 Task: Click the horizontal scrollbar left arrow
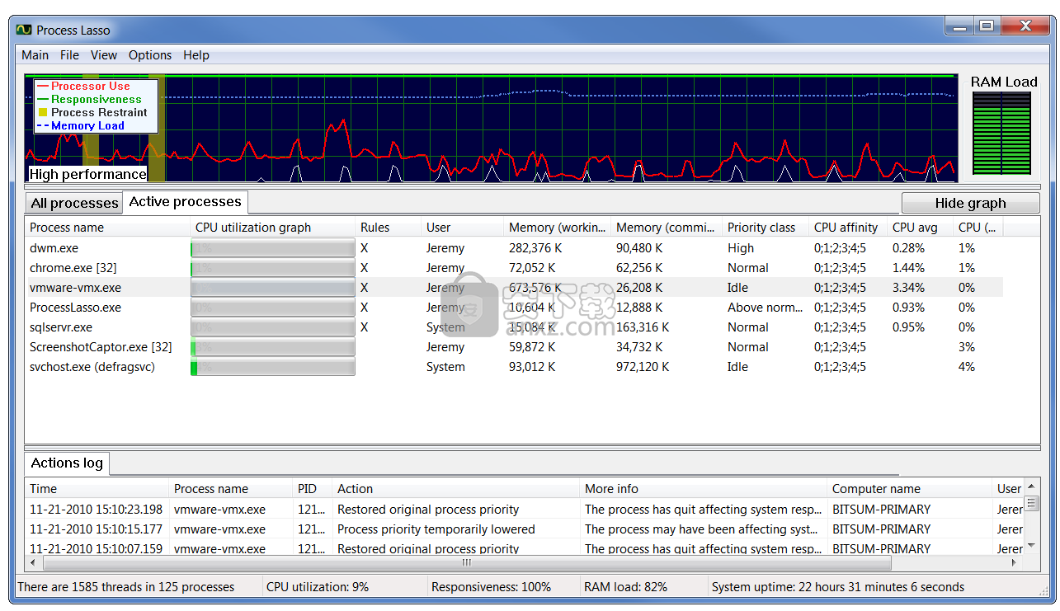pyautogui.click(x=33, y=563)
